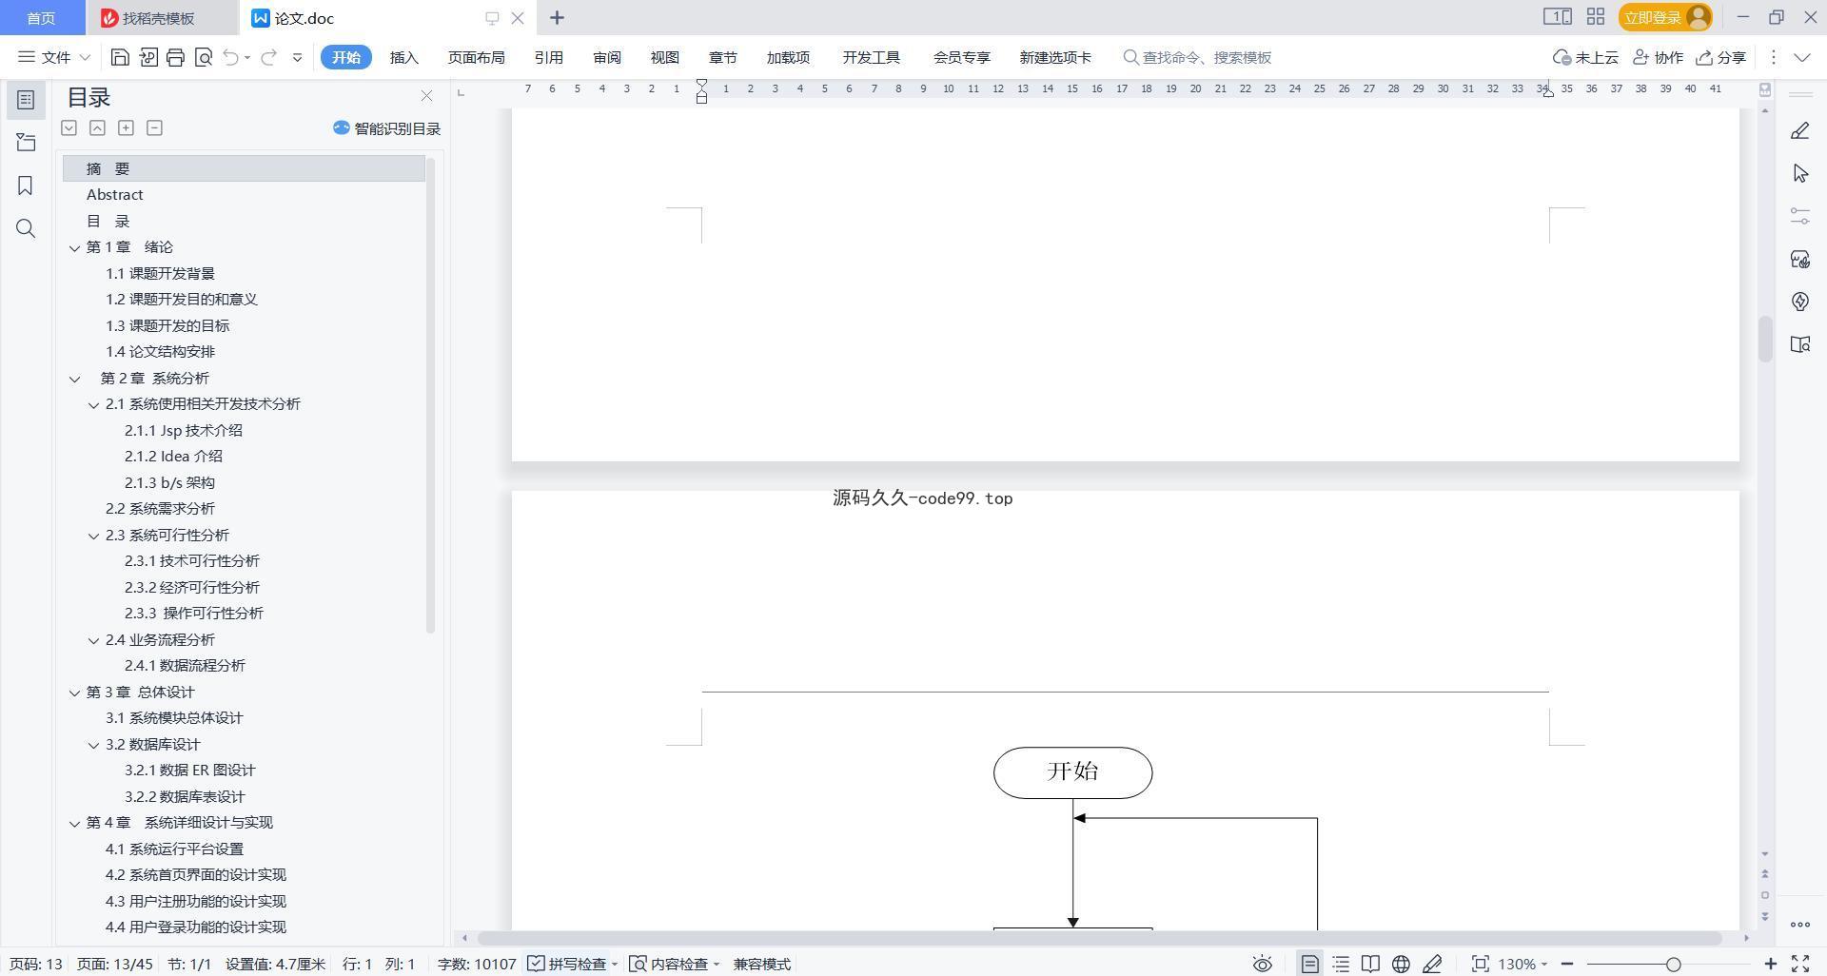This screenshot has width=1827, height=976.
Task: Collapse the 第1章 绪论 tree node
Action: pyautogui.click(x=75, y=247)
